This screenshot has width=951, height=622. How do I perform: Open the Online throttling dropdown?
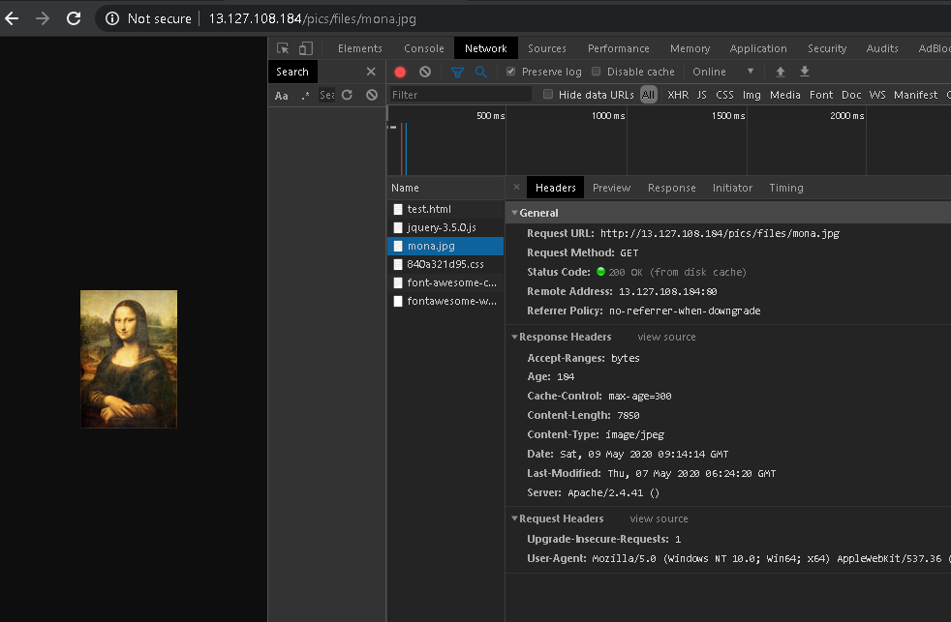click(x=723, y=72)
